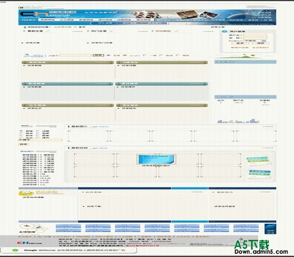Click the icon beside 最新文章 heading
This screenshot has height=257, width=294.
[x=24, y=31]
